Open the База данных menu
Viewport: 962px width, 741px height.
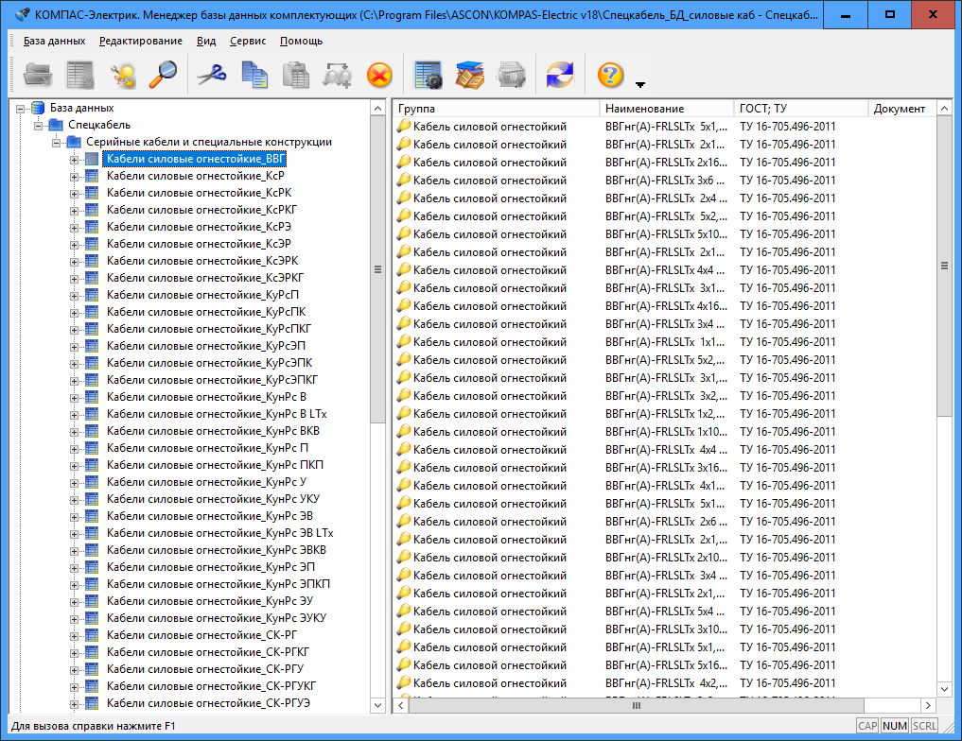[x=55, y=41]
